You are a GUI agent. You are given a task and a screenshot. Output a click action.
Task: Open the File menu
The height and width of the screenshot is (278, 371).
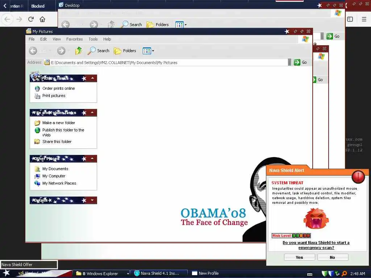tap(32, 39)
